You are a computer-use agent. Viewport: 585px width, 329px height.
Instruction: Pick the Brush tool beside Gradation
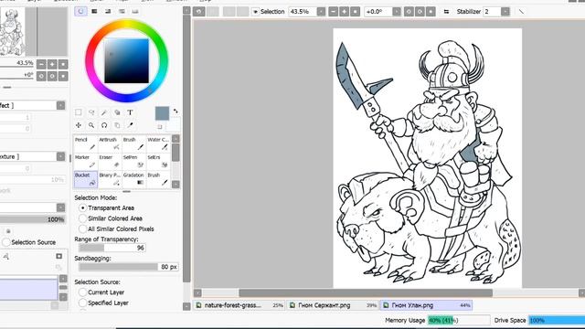coord(158,179)
